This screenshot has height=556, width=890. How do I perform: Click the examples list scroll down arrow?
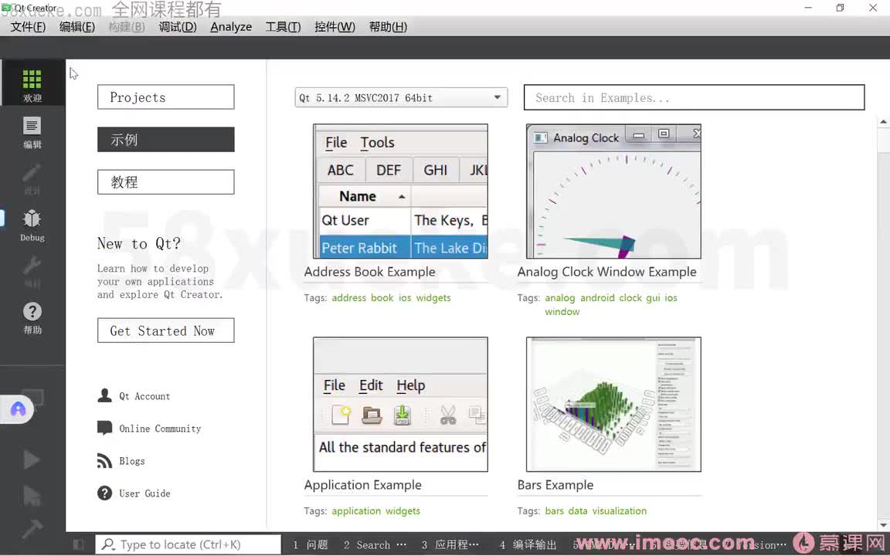coord(883,525)
